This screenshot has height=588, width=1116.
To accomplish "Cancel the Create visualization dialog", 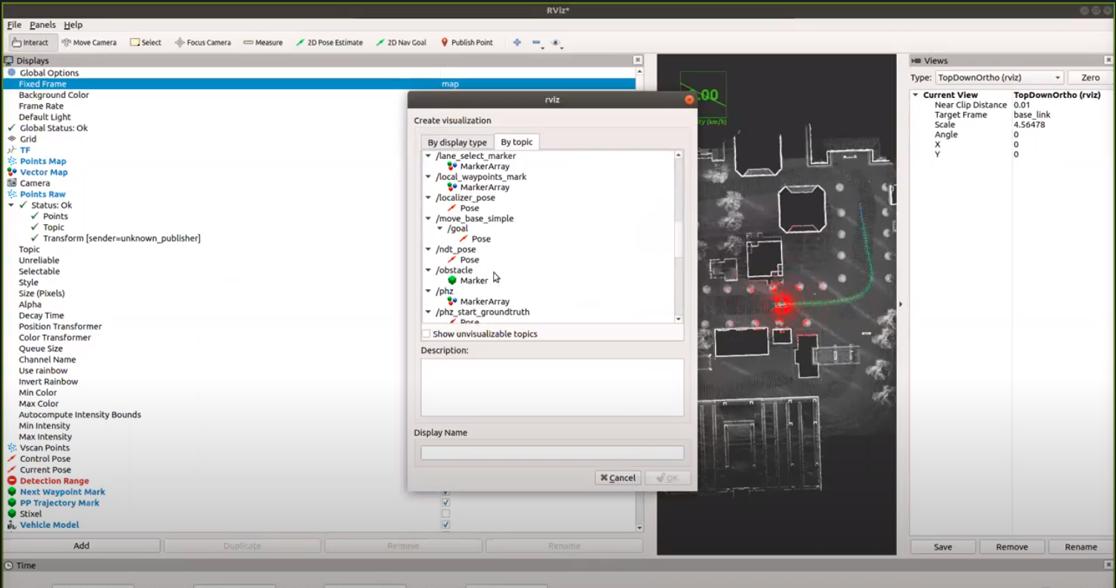I will pos(618,478).
